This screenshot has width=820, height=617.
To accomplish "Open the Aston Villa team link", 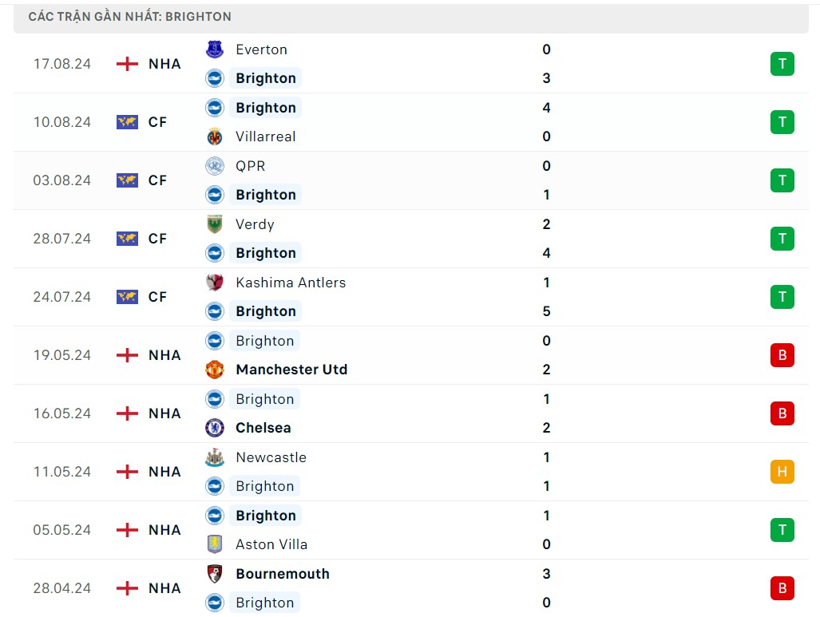I will tap(271, 544).
